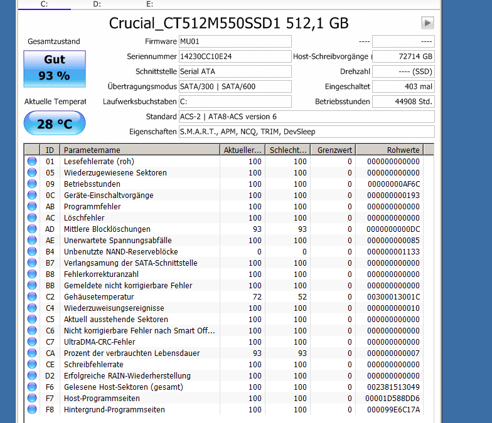Click status icon of Programmfehler row
This screenshot has height=423, width=492.
click(x=32, y=206)
